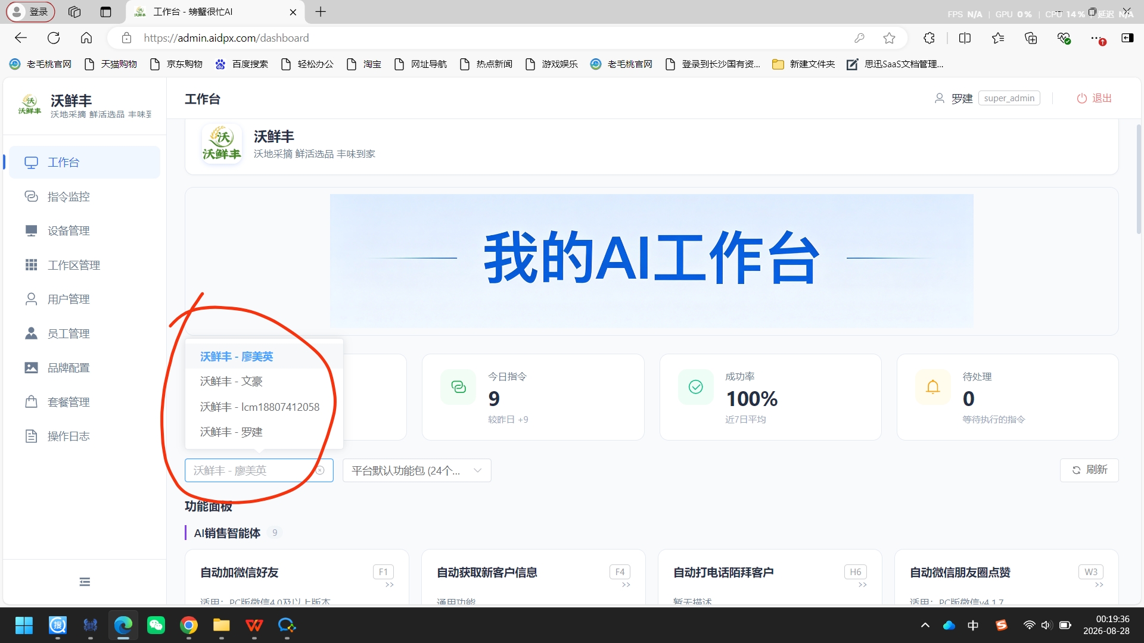Click the 刷新 refresh button
Viewport: 1144px width, 643px height.
pyautogui.click(x=1089, y=470)
